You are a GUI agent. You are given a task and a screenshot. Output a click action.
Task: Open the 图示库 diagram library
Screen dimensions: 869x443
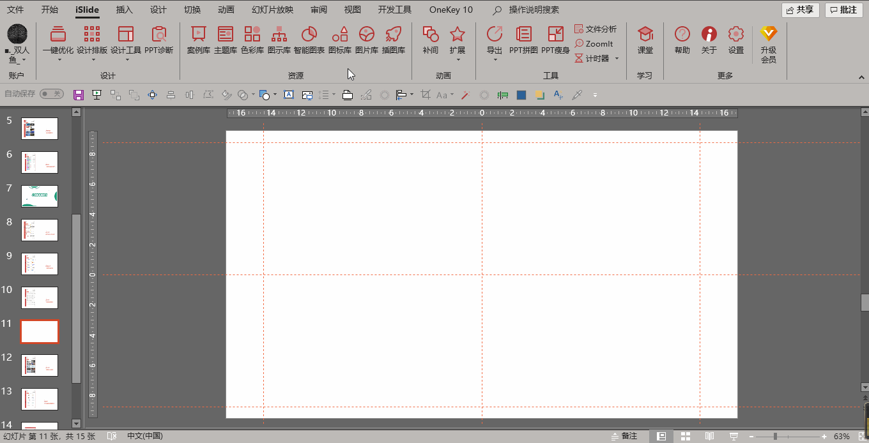(x=279, y=40)
